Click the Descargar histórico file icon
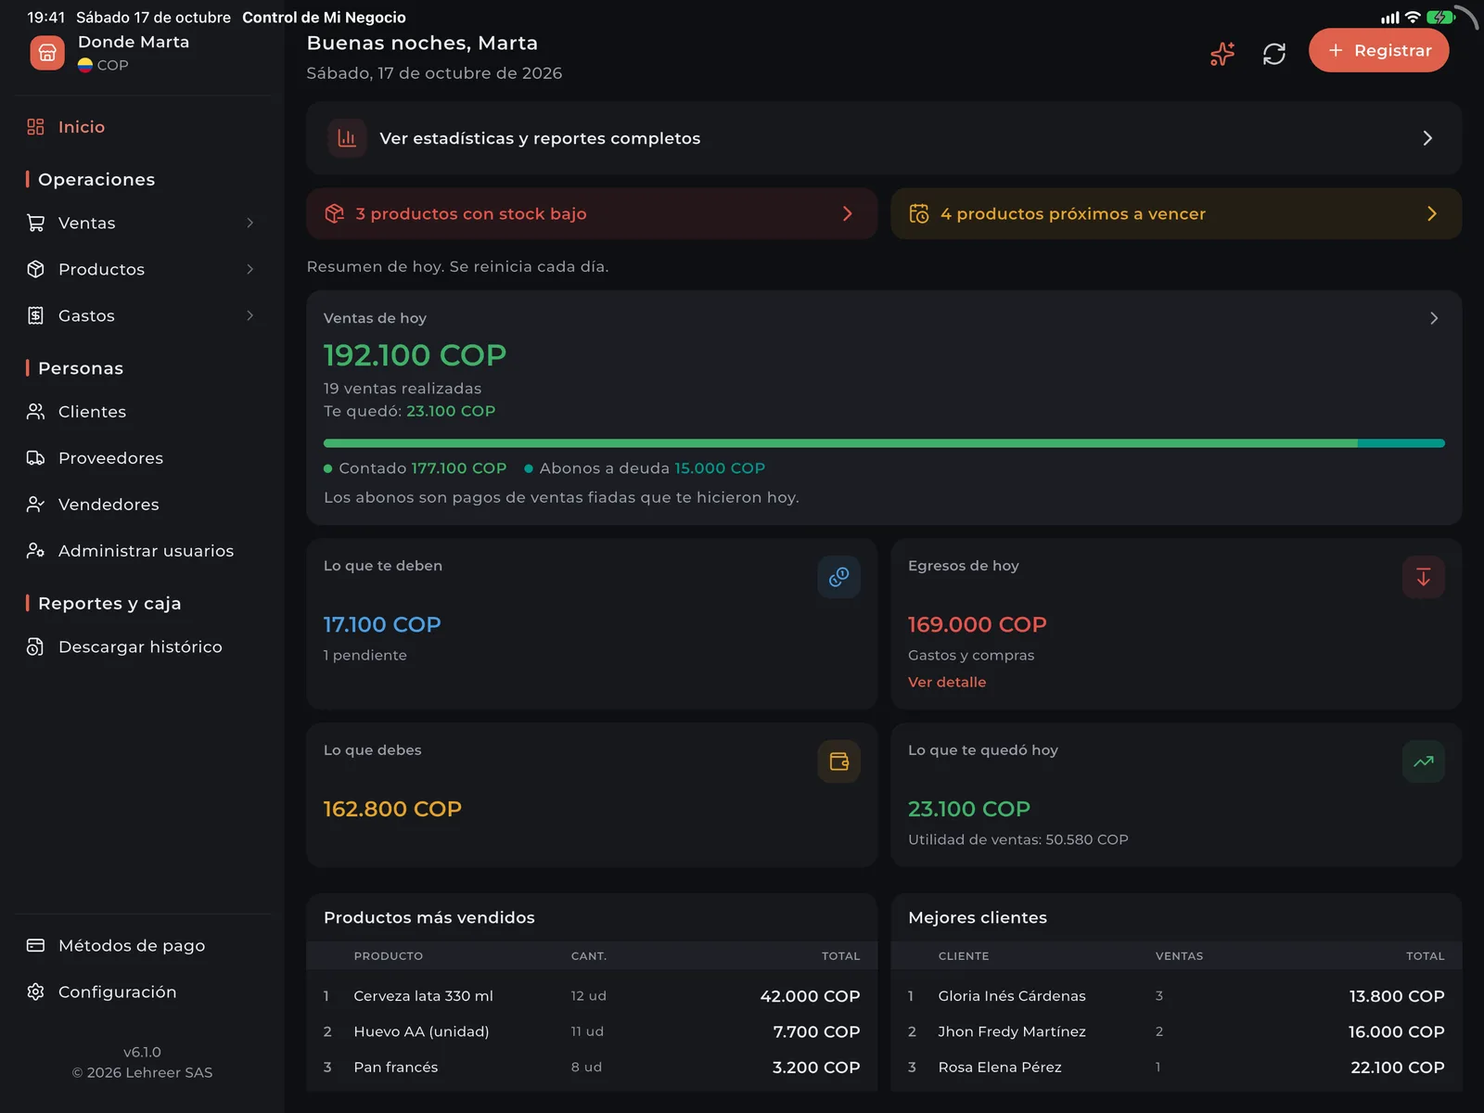Viewport: 1484px width, 1113px height. [36, 646]
